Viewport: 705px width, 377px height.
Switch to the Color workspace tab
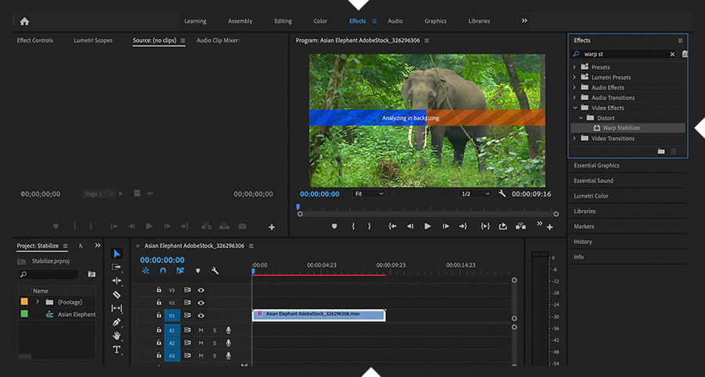coord(320,21)
